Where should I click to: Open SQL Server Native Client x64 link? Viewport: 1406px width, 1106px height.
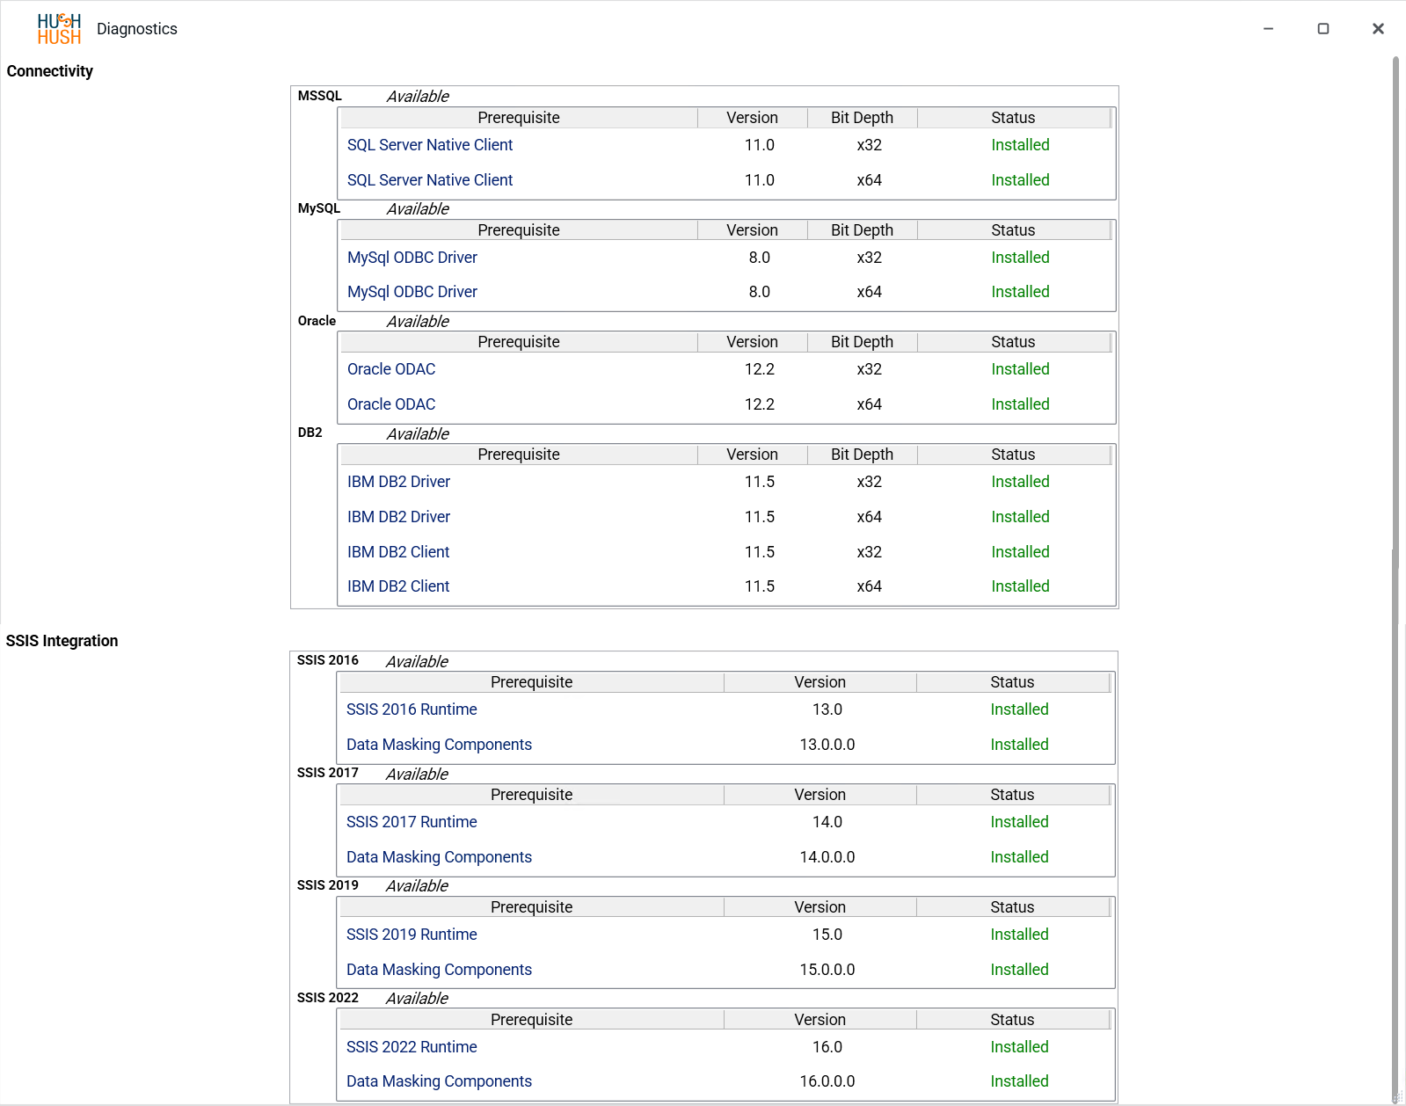(429, 180)
